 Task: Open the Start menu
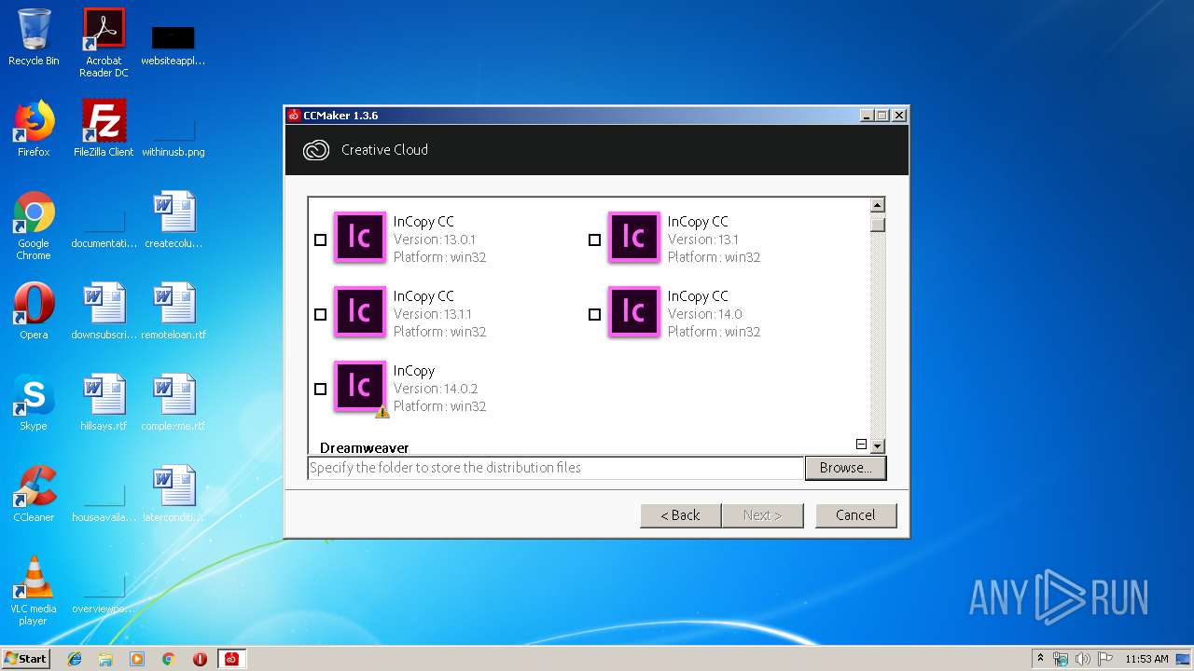point(26,658)
